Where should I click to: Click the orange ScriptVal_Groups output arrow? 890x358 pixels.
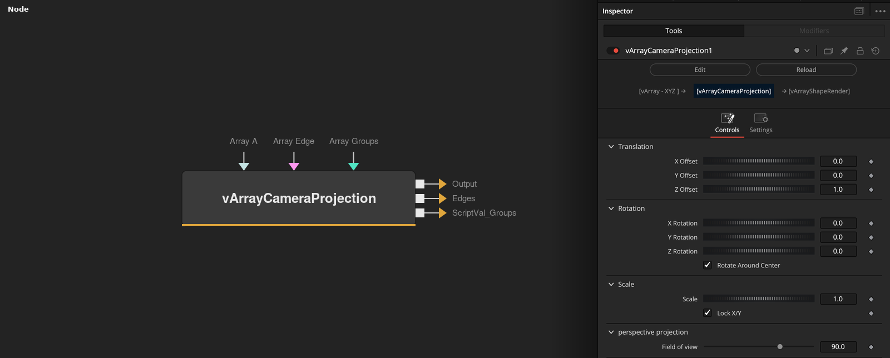coord(443,213)
